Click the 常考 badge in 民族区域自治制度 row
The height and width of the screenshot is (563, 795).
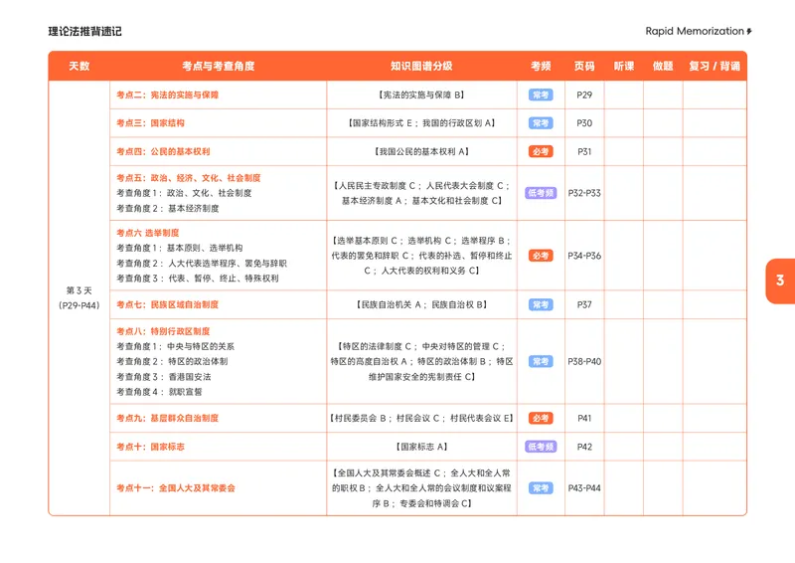[541, 304]
